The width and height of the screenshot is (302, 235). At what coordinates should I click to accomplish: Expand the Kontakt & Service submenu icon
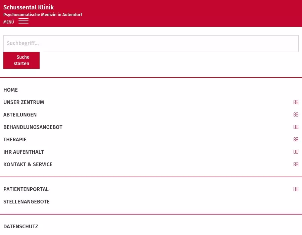point(296,164)
